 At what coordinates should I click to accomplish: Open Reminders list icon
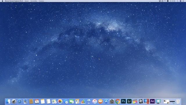[49, 101]
